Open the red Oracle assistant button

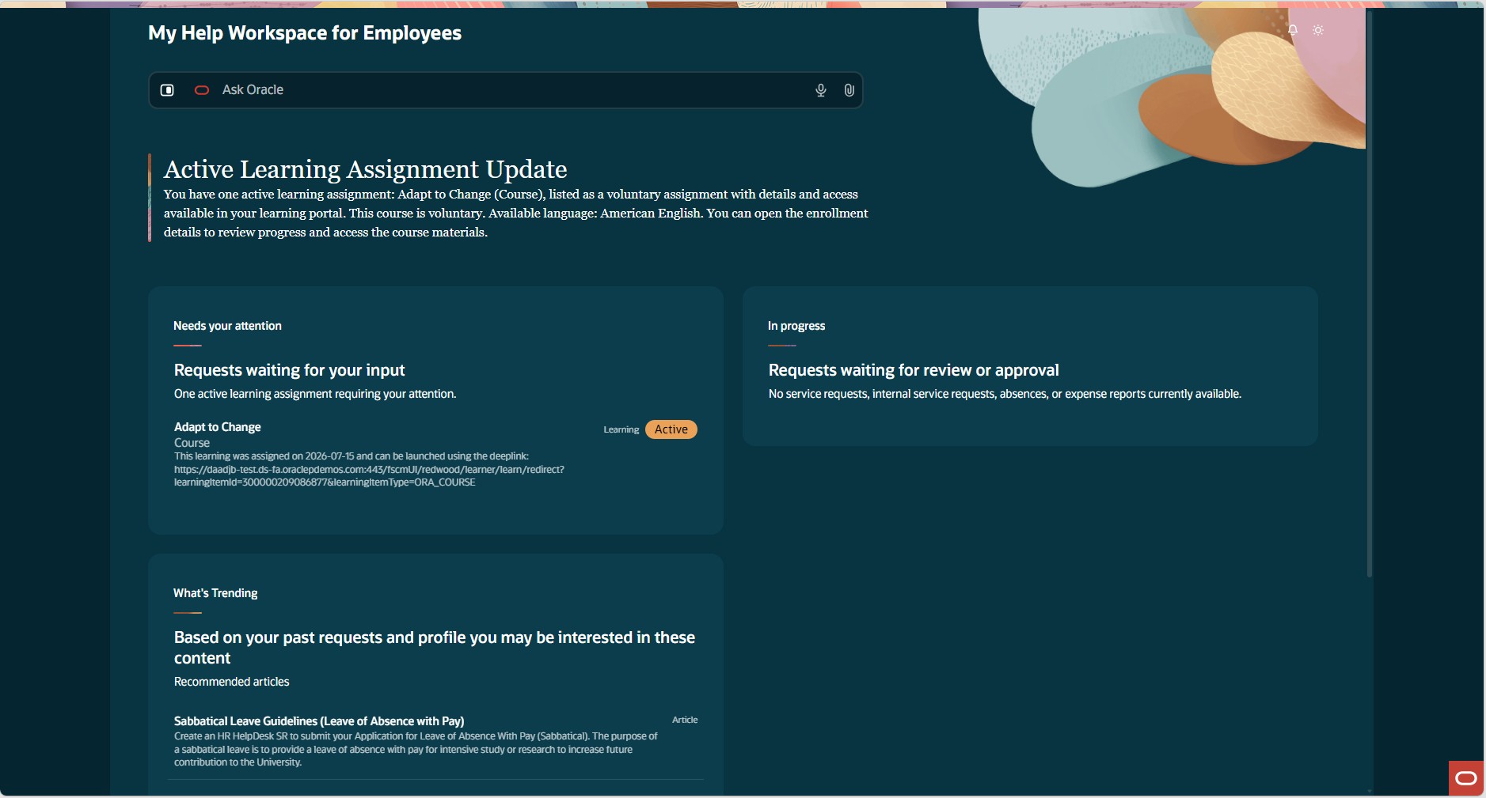(1466, 778)
